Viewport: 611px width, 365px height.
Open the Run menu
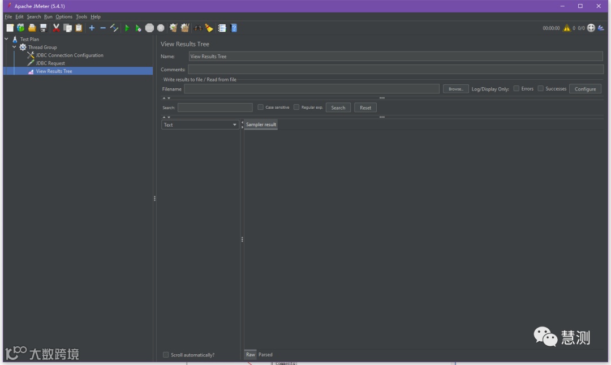pos(48,17)
